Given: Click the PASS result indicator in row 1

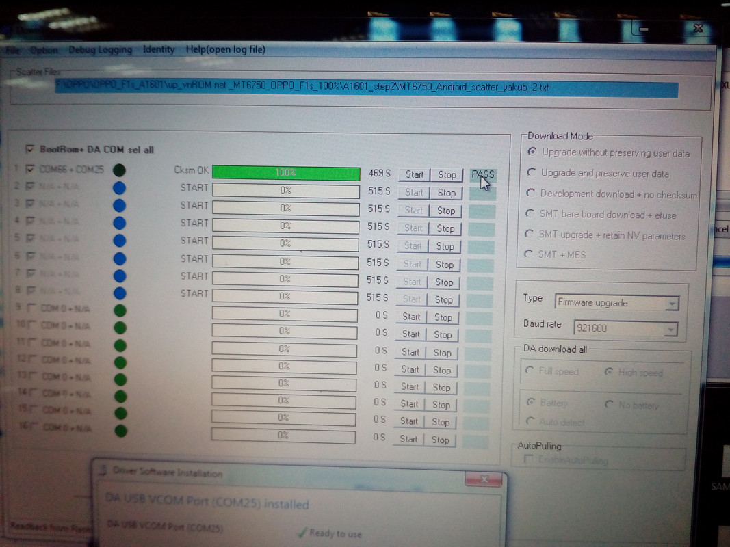Looking at the screenshot, I should 483,175.
